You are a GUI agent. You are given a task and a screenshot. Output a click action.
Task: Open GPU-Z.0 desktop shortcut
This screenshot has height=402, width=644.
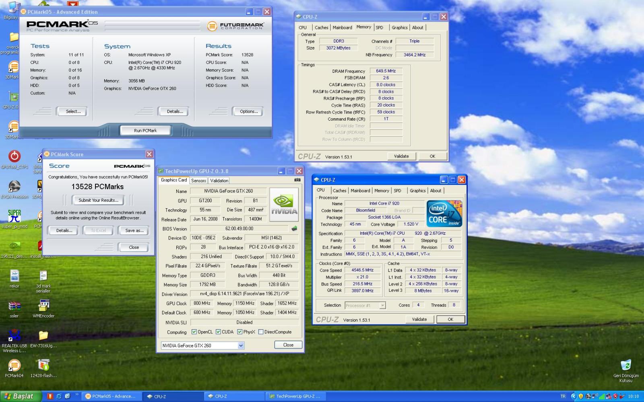click(x=12, y=100)
